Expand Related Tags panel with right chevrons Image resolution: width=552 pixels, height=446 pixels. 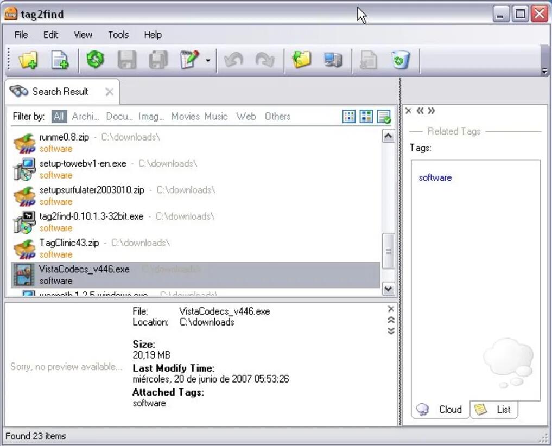pos(431,111)
